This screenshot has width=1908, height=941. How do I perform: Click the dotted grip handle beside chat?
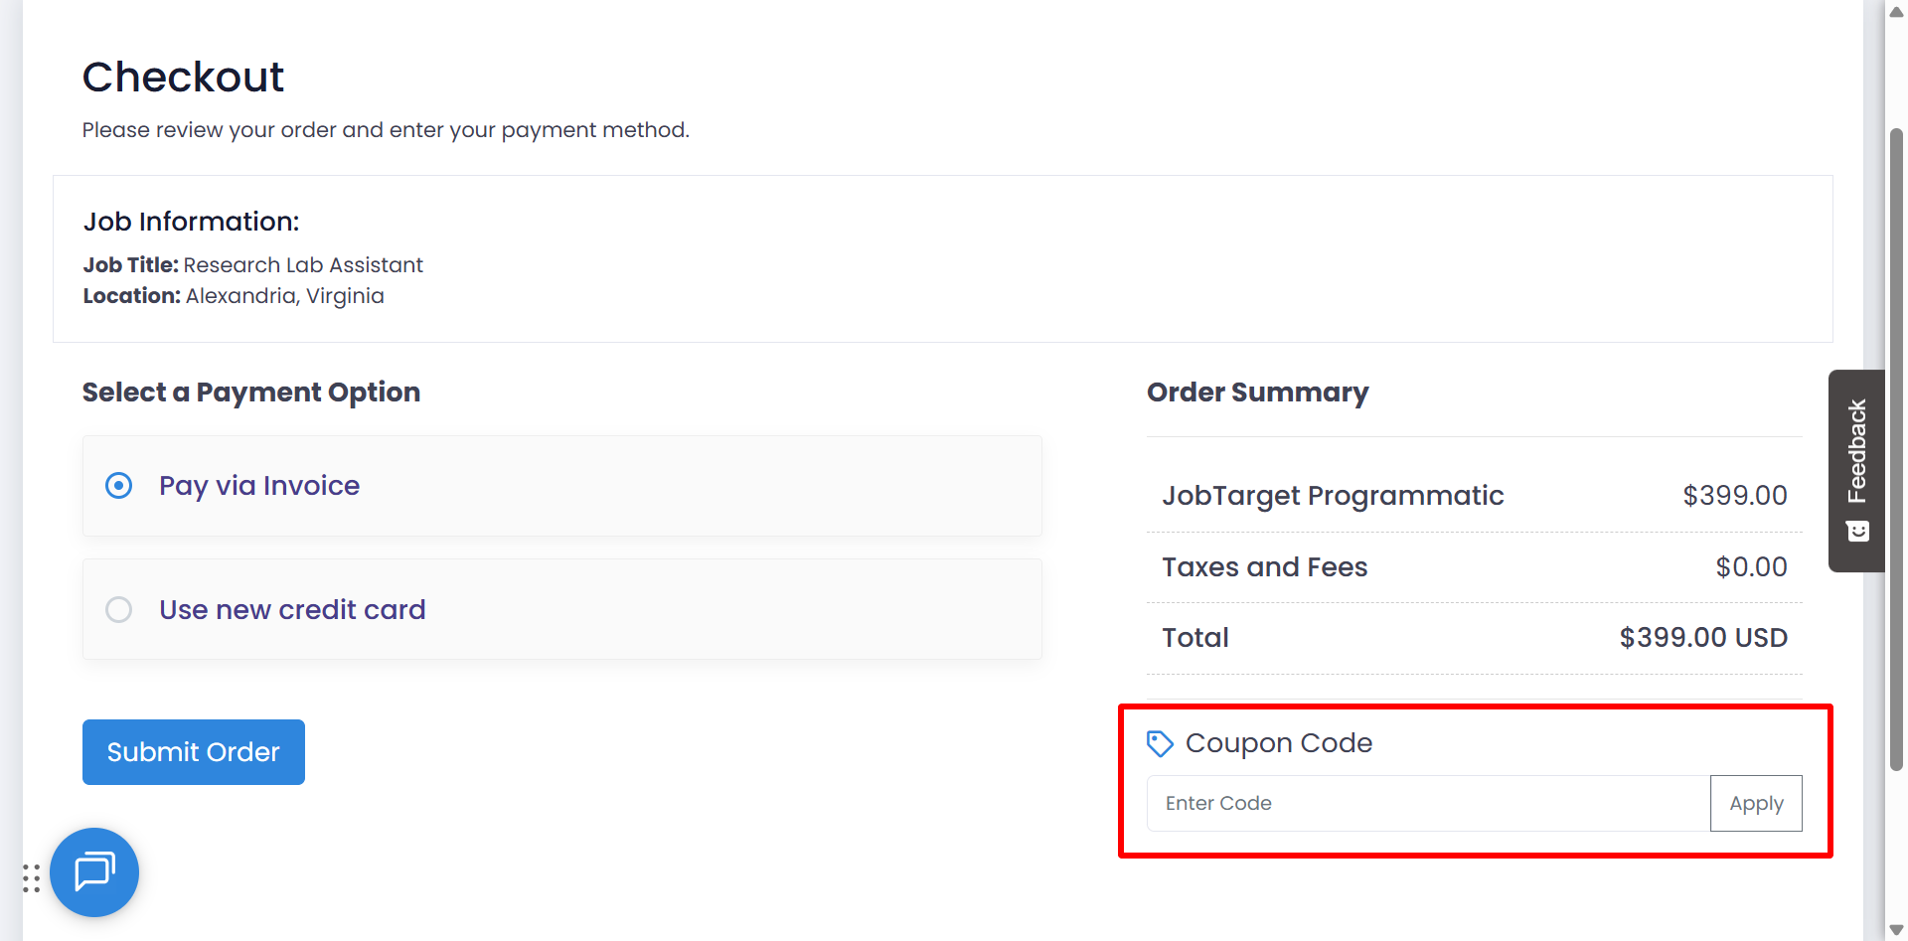[31, 877]
